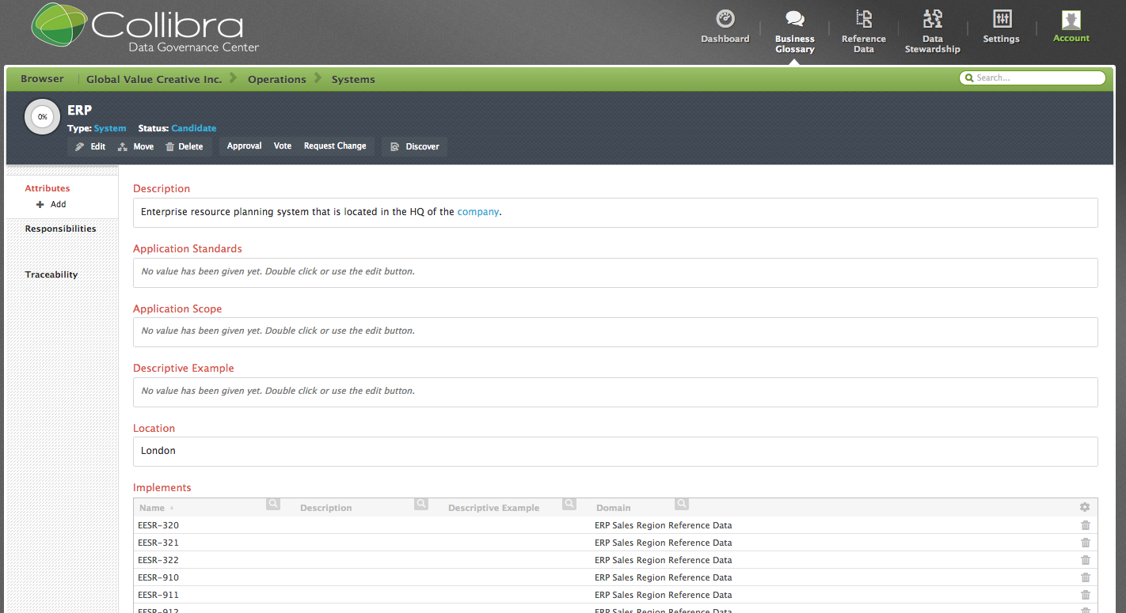Click the Application Standards empty value box
This screenshot has height=613, width=1126.
click(x=615, y=272)
